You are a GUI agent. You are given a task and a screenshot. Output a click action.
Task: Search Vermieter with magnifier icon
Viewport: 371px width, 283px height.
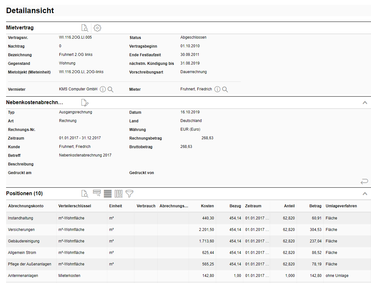110,89
